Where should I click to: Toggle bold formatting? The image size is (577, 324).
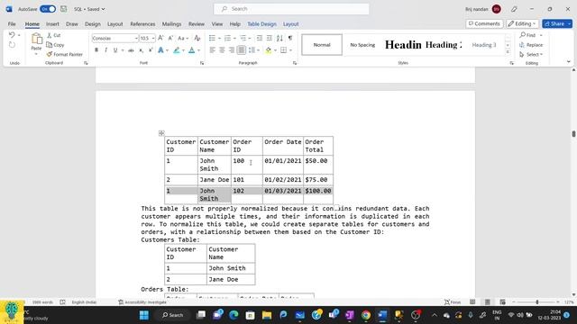tap(96, 50)
